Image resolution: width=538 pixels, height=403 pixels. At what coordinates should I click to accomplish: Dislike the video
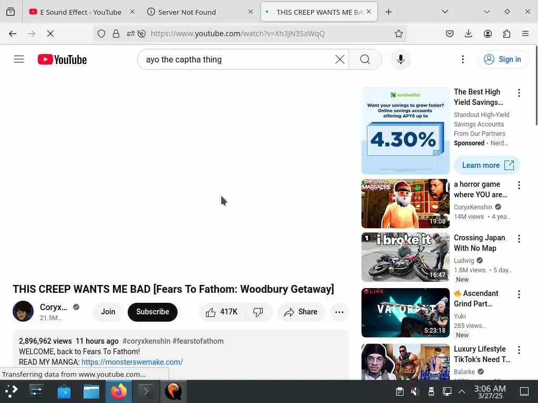coord(258,312)
